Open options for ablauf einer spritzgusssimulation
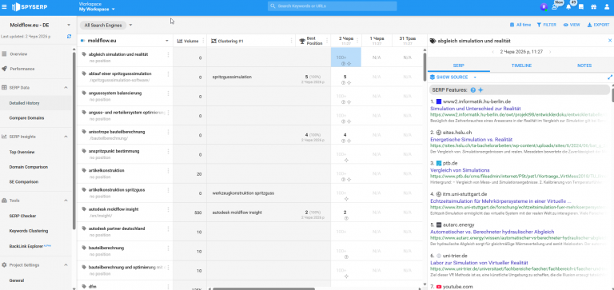The image size is (614, 290). pos(169,74)
